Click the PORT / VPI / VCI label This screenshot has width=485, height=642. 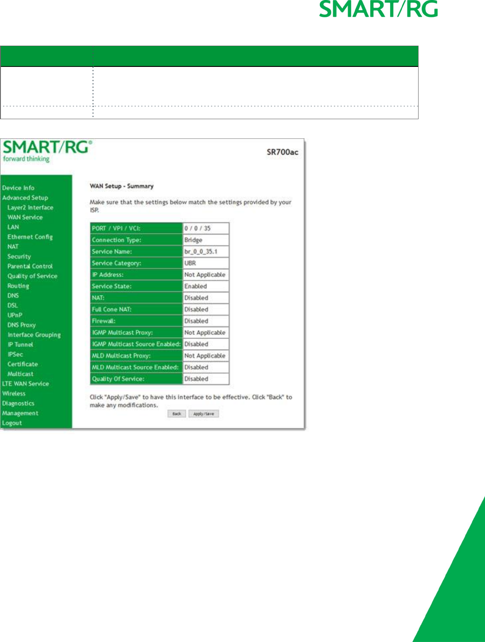click(x=116, y=229)
